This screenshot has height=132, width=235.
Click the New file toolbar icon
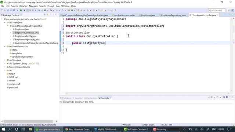2,10
